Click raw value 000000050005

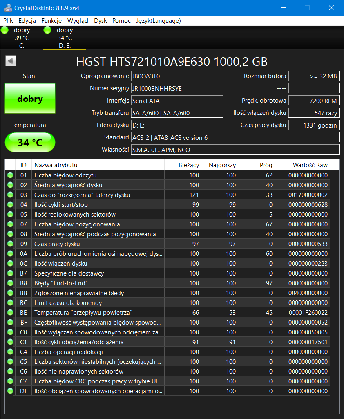[x=308, y=332]
